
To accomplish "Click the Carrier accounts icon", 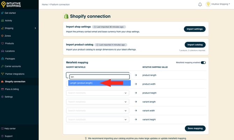I will 2,66.
